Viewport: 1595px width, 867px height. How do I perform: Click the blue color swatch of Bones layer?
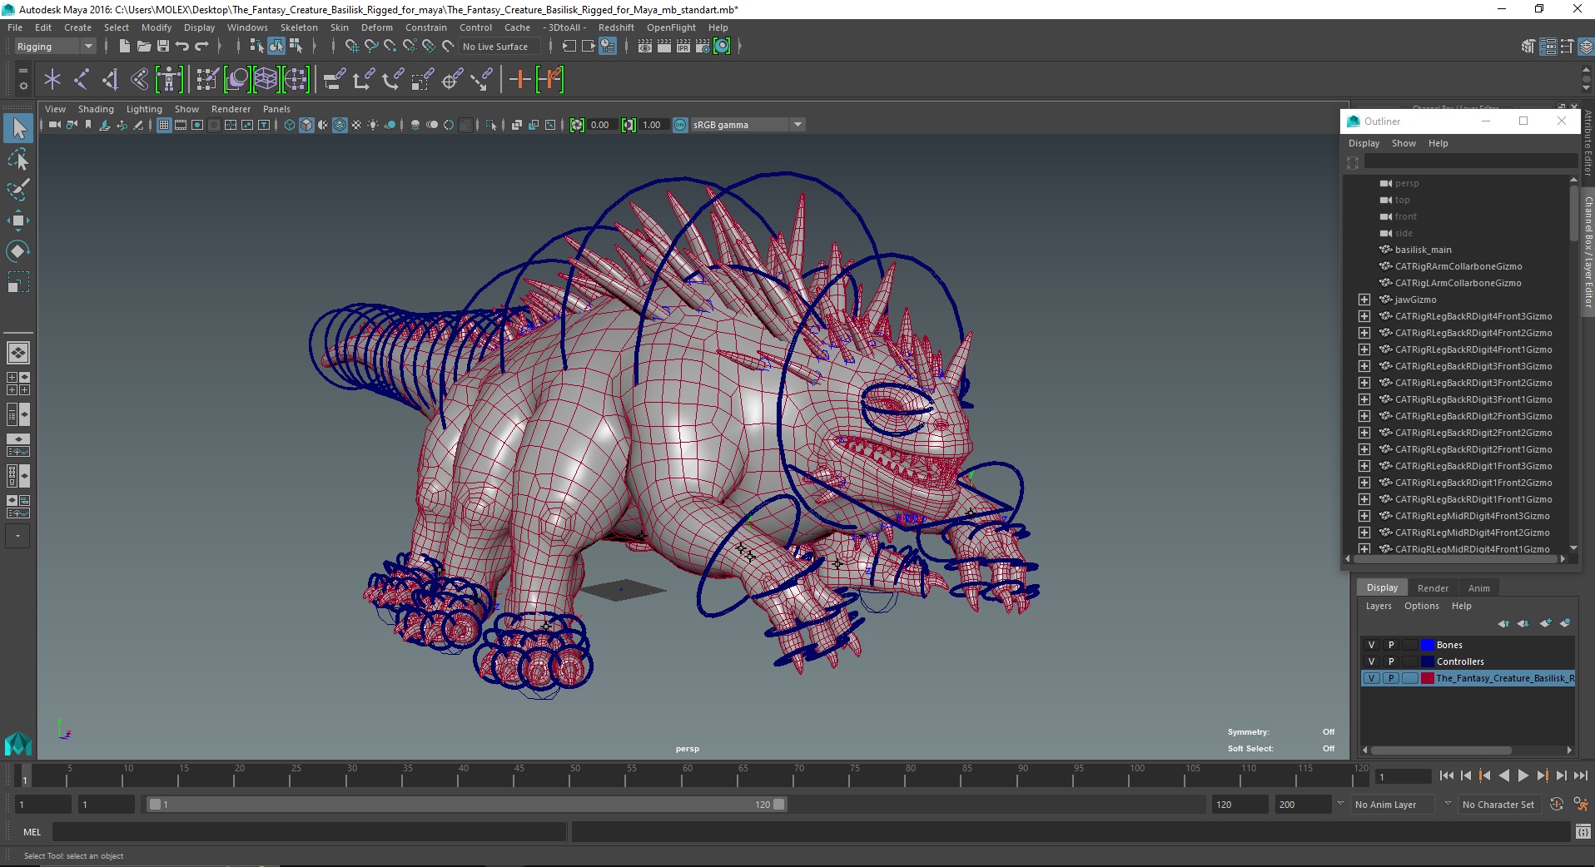click(x=1428, y=645)
